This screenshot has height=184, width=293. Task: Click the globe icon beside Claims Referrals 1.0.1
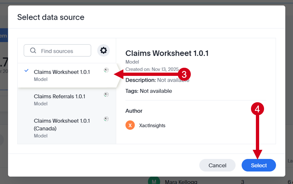[x=106, y=94]
